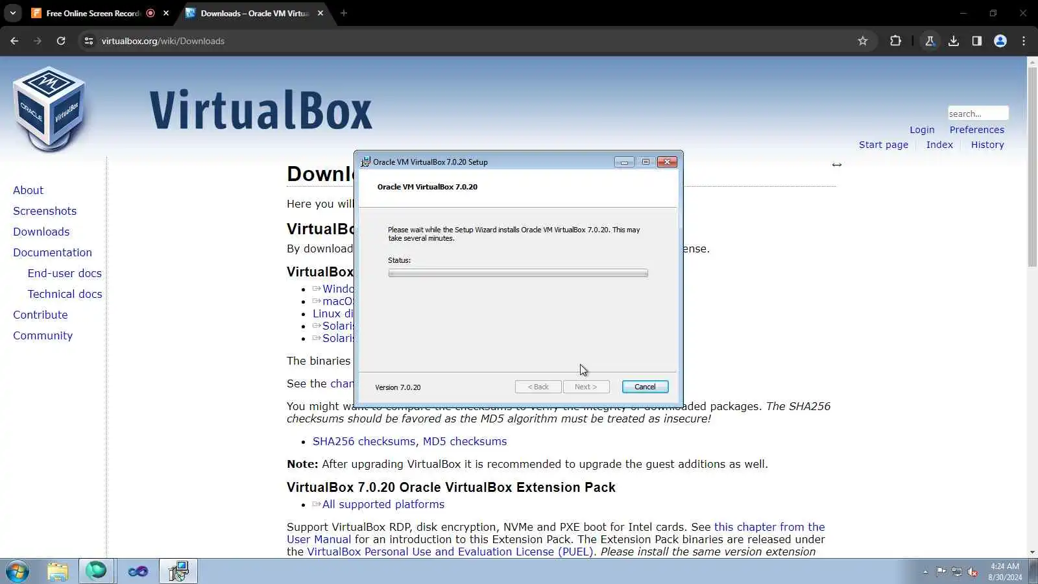The height and width of the screenshot is (584, 1038).
Task: Close the Free Online Screen Recorder tab
Action: [166, 13]
